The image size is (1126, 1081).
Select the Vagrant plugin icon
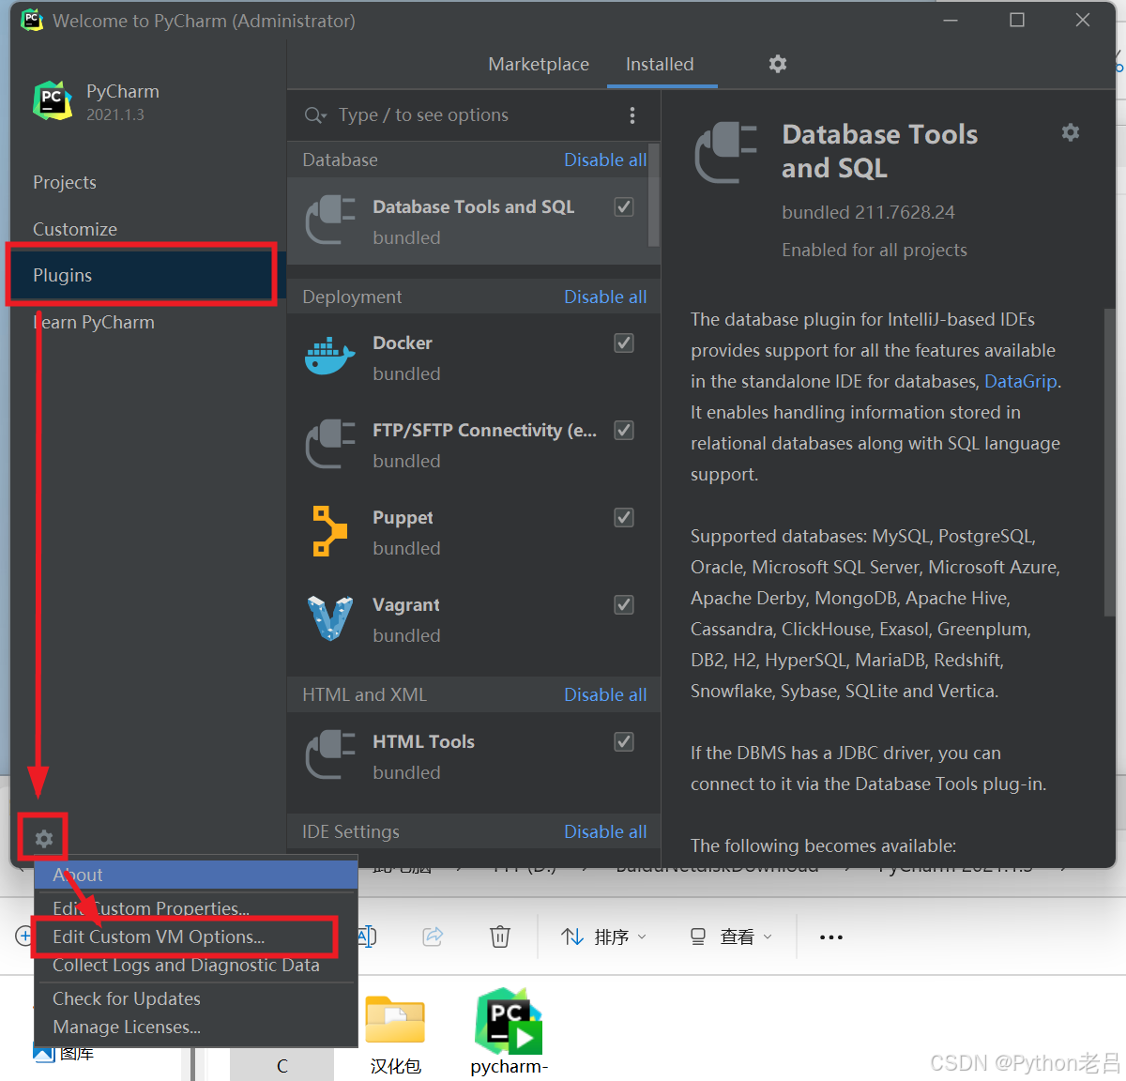(329, 618)
